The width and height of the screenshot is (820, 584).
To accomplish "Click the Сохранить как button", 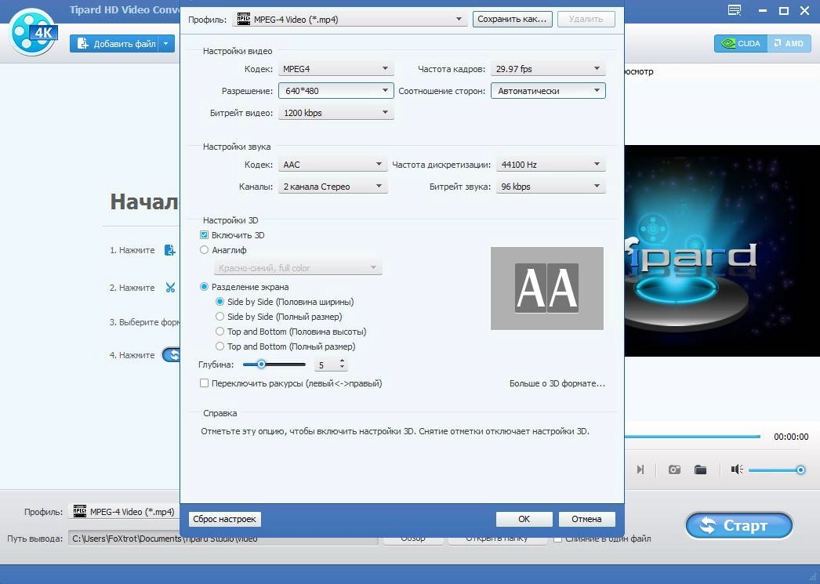I will click(512, 20).
